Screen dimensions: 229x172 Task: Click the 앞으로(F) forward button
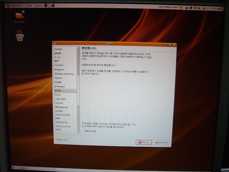point(161,142)
